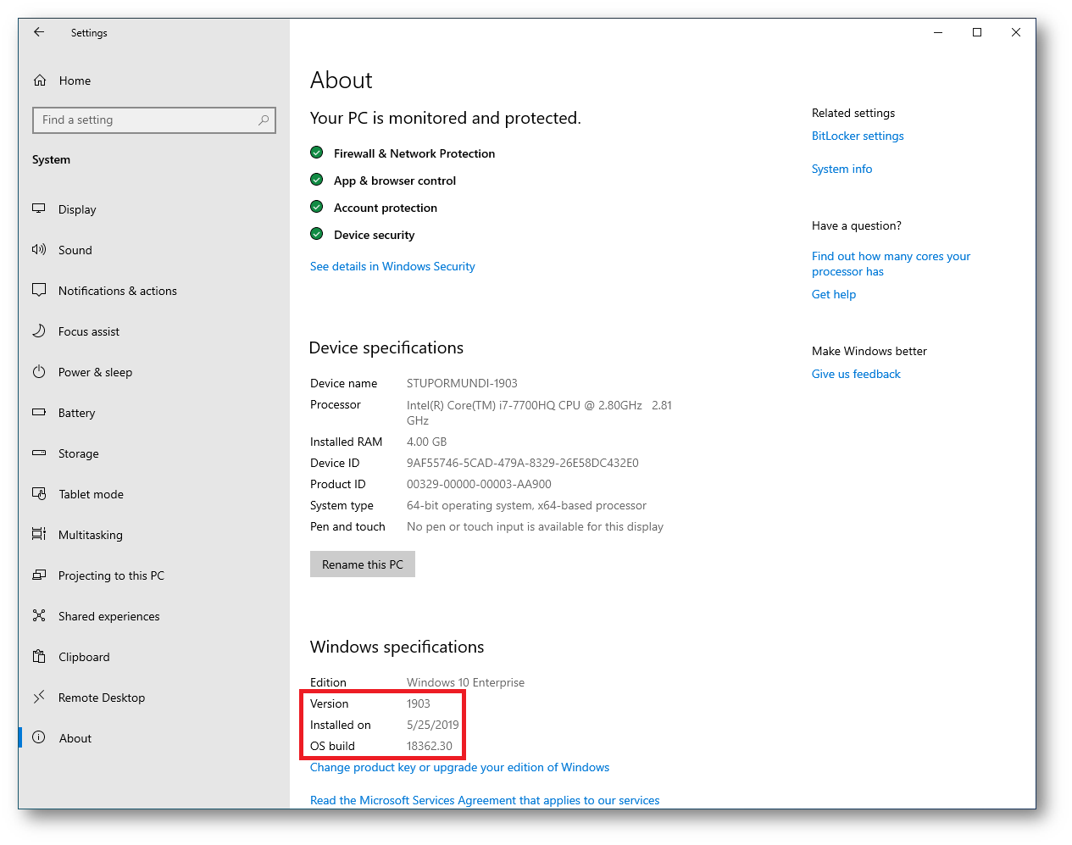The height and width of the screenshot is (845, 1072).
Task: Click the Sound speaker icon
Action: pos(39,249)
